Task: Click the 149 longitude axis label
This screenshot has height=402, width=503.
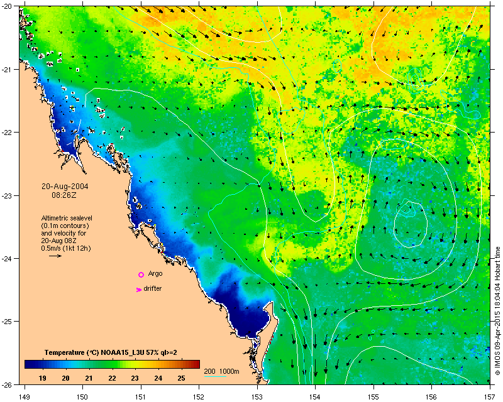Action: [x=25, y=397]
